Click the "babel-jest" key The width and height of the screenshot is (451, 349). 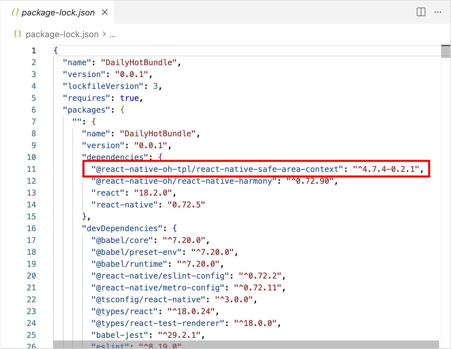120,335
